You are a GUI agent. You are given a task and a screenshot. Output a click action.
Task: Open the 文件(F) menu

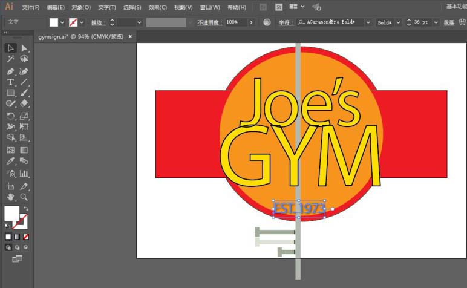click(x=30, y=7)
